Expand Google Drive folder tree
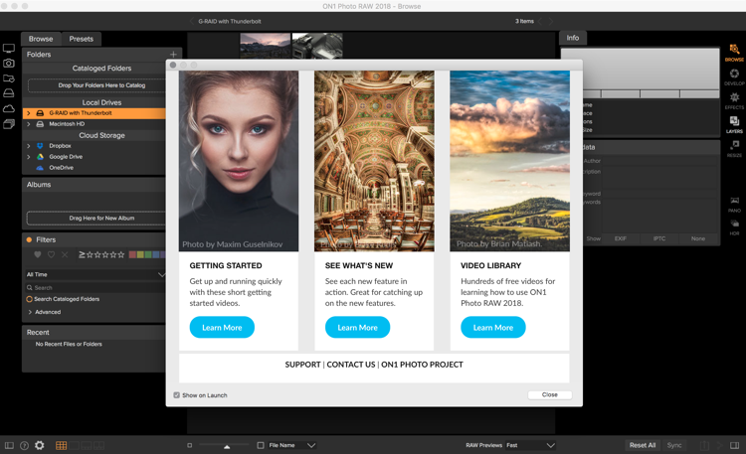746x454 pixels. tap(29, 157)
